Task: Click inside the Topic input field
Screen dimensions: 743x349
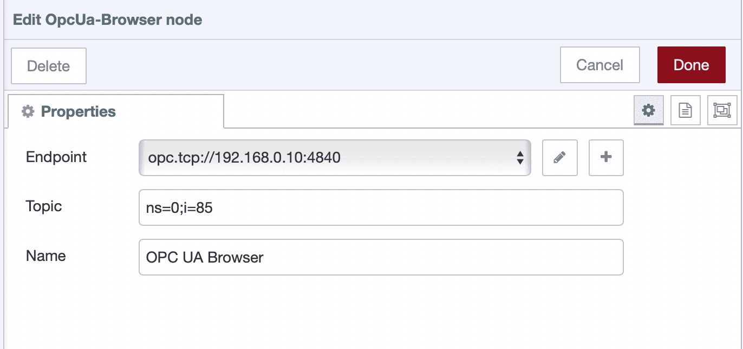Action: pyautogui.click(x=381, y=207)
